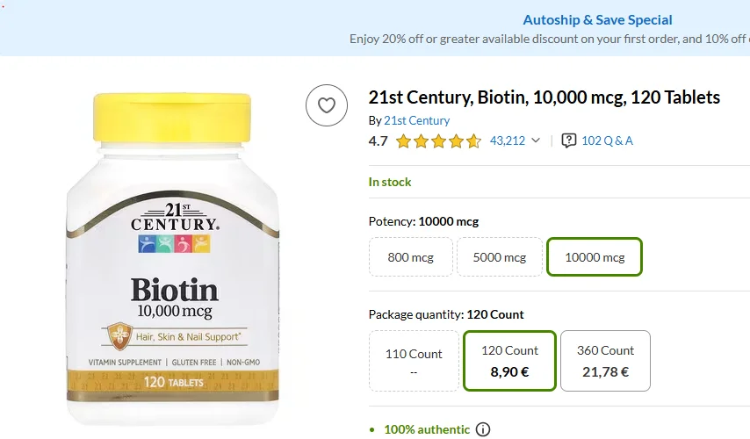The height and width of the screenshot is (439, 750).
Task: Click the product title heading
Action: point(544,97)
